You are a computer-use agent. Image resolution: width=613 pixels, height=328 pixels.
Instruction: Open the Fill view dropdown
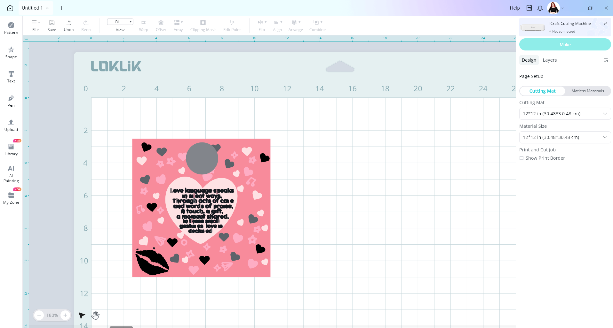click(120, 22)
